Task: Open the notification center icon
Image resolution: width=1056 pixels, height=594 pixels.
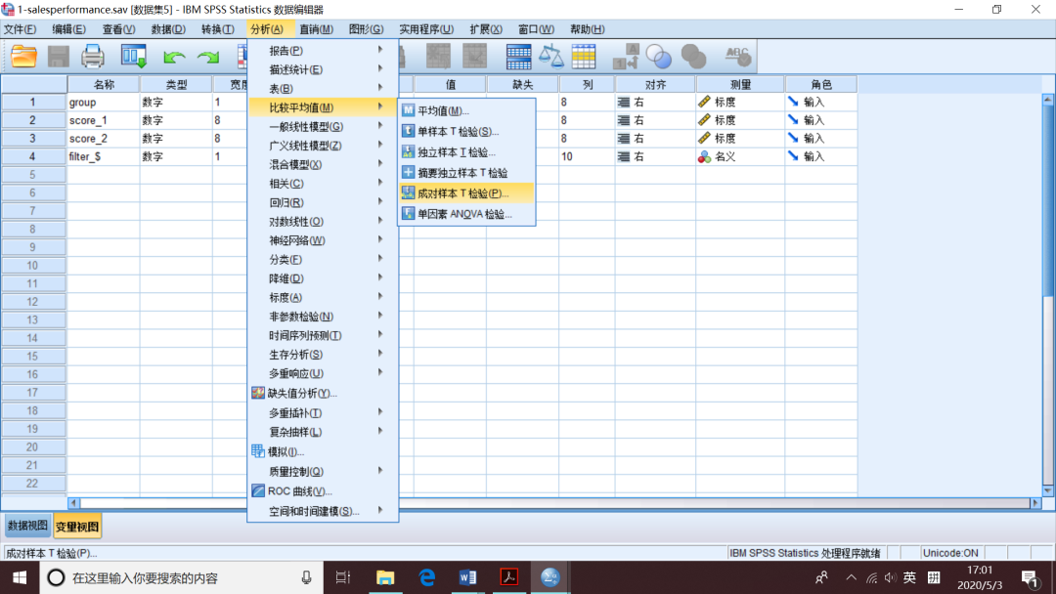Action: coord(1030,577)
